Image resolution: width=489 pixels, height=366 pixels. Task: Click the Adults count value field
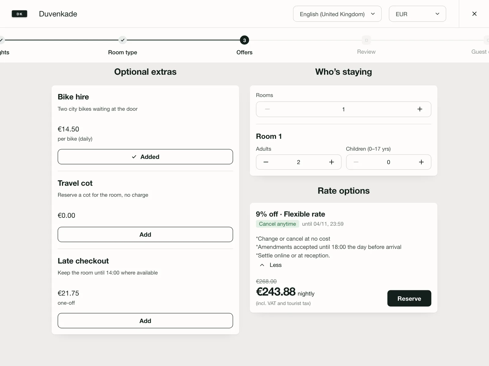(x=299, y=162)
